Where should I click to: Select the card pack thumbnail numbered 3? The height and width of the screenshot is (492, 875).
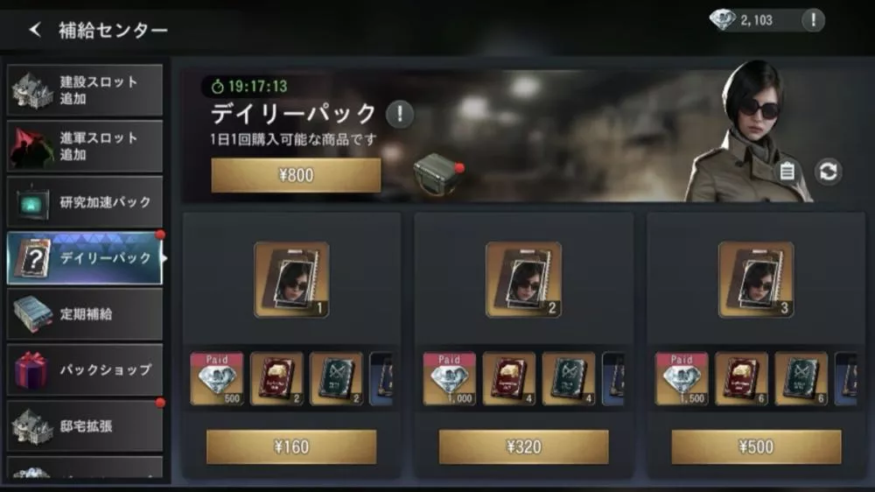pyautogui.click(x=756, y=280)
